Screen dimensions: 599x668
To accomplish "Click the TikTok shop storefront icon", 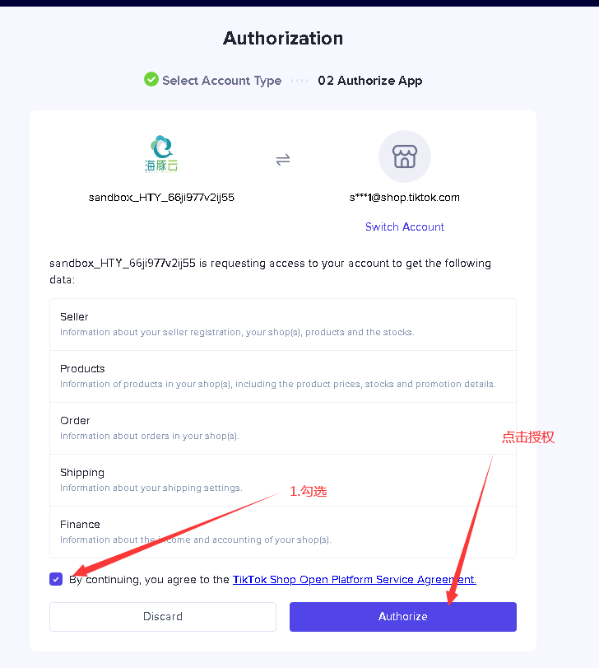I will [405, 156].
